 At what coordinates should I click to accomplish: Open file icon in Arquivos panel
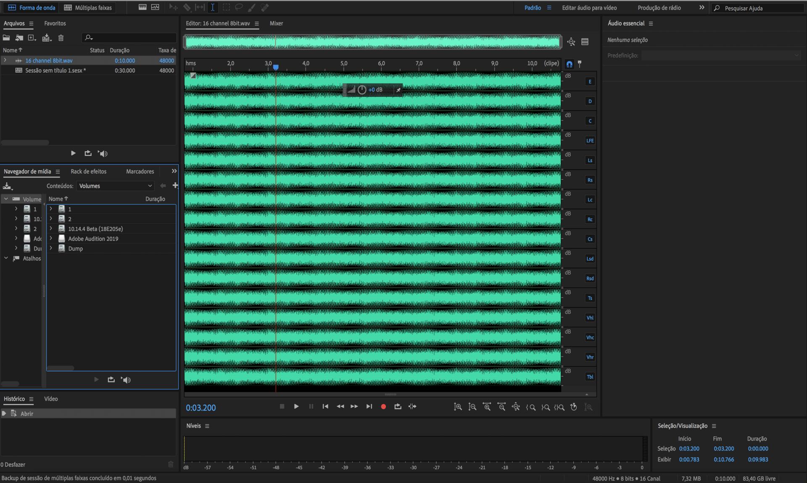tap(6, 38)
